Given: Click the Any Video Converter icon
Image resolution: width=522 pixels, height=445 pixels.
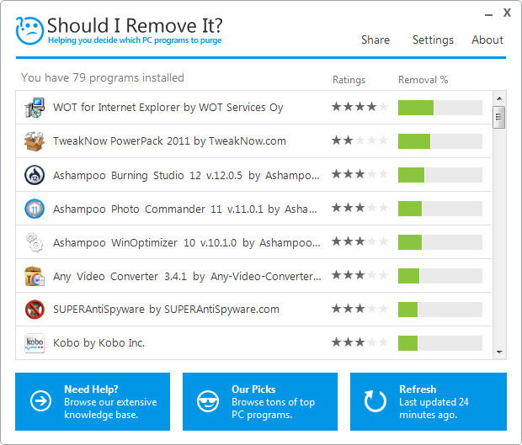Looking at the screenshot, I should click(x=35, y=276).
